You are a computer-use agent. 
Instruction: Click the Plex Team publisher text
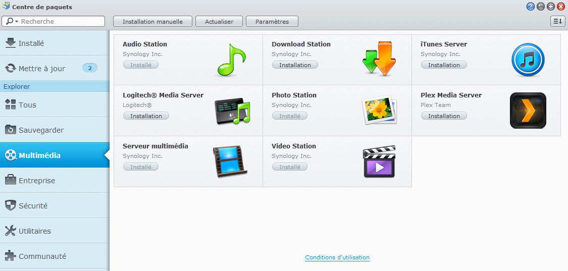coord(436,105)
